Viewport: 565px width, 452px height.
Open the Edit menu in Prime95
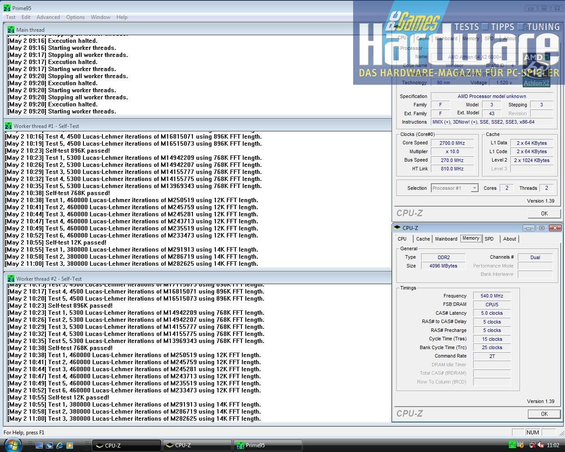[26, 17]
